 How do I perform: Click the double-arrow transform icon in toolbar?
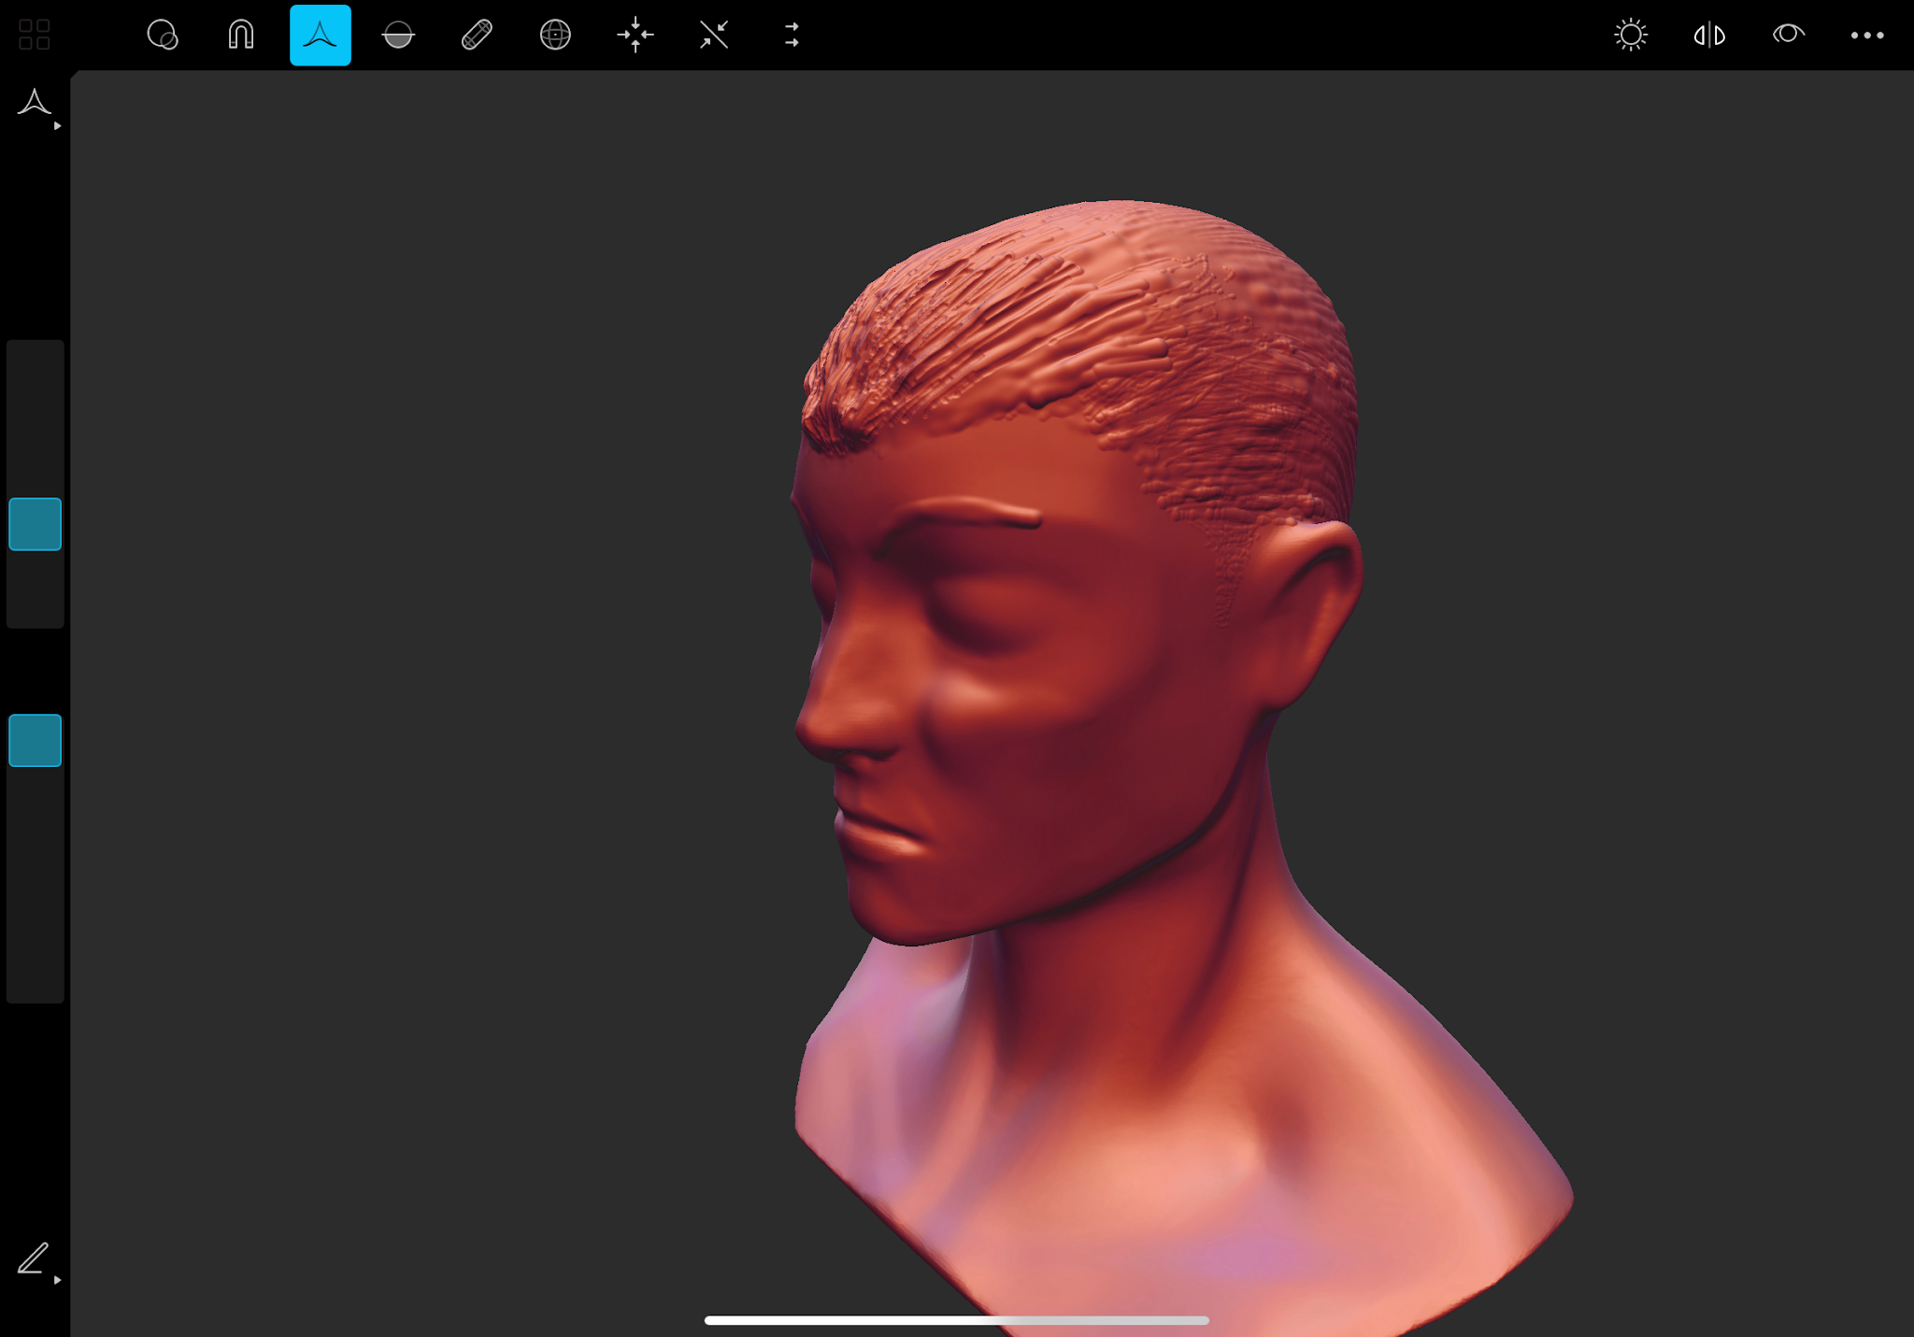(x=790, y=35)
